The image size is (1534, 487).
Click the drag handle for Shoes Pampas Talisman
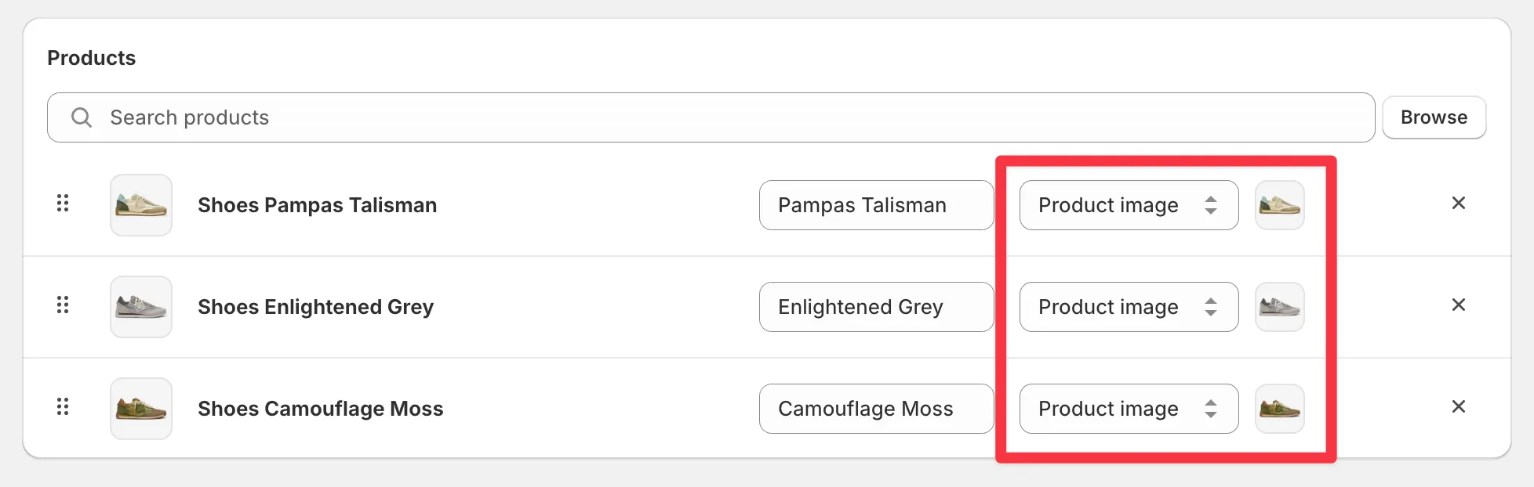click(x=63, y=204)
